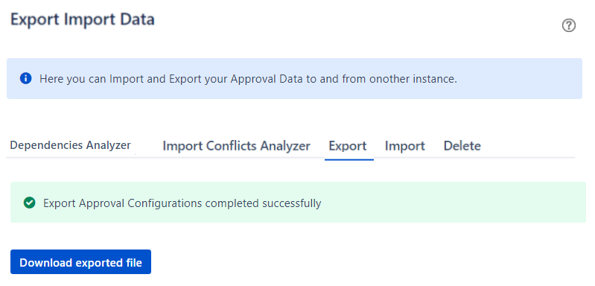This screenshot has width=595, height=286.
Task: Click empty area of the blue info banner
Action: [x=520, y=78]
